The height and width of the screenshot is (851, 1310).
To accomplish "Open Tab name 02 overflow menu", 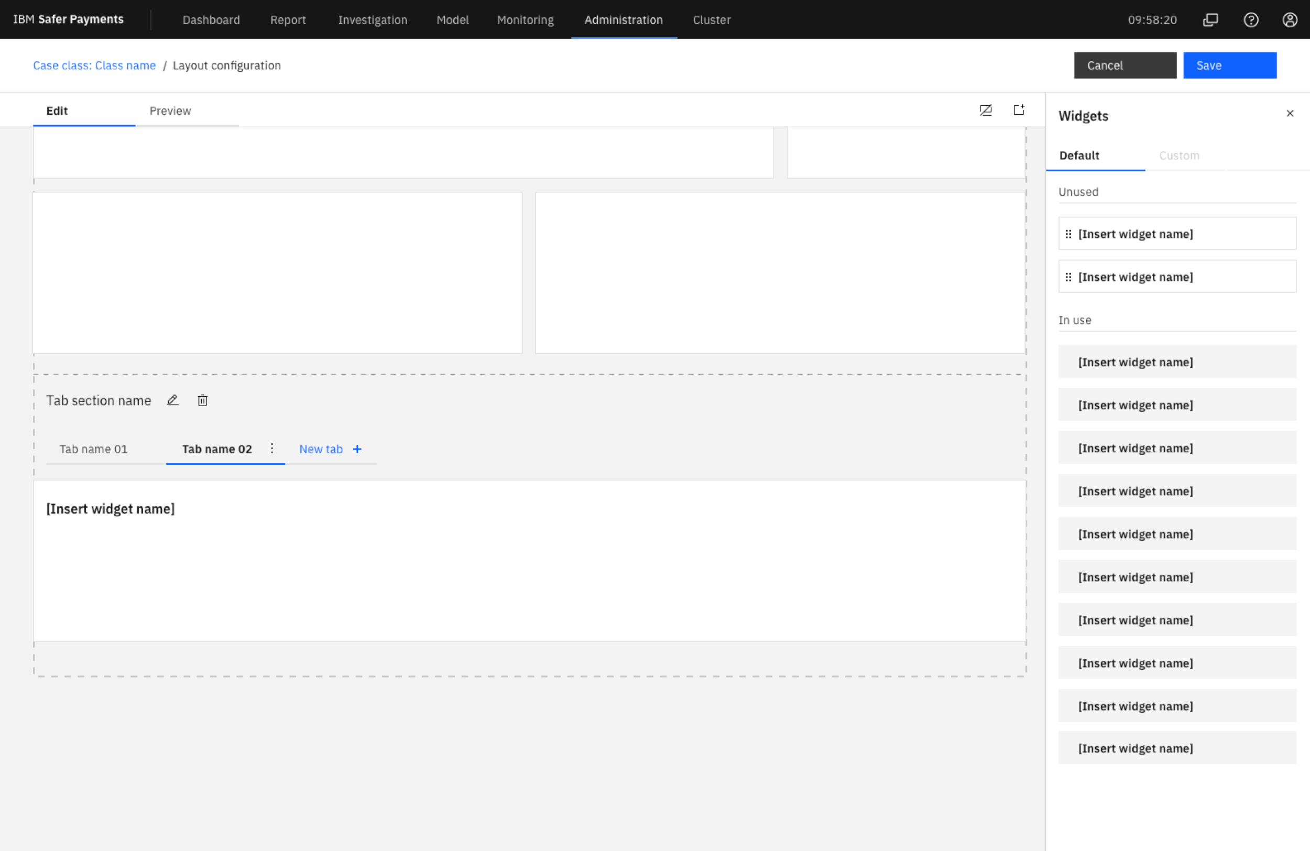I will tap(272, 449).
